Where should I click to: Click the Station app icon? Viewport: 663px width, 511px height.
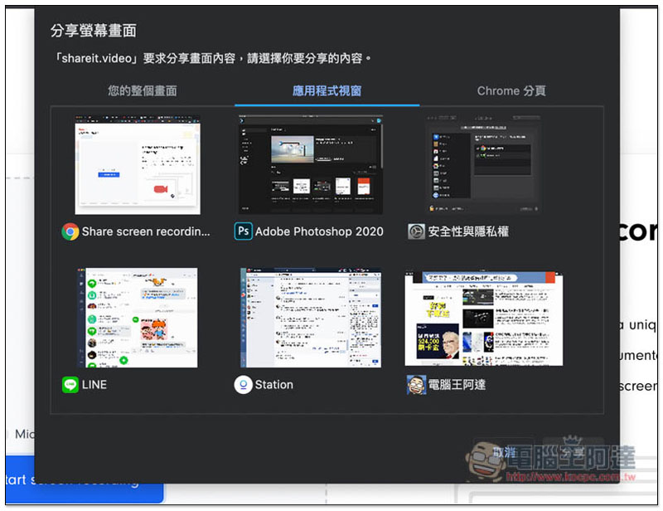point(244,385)
